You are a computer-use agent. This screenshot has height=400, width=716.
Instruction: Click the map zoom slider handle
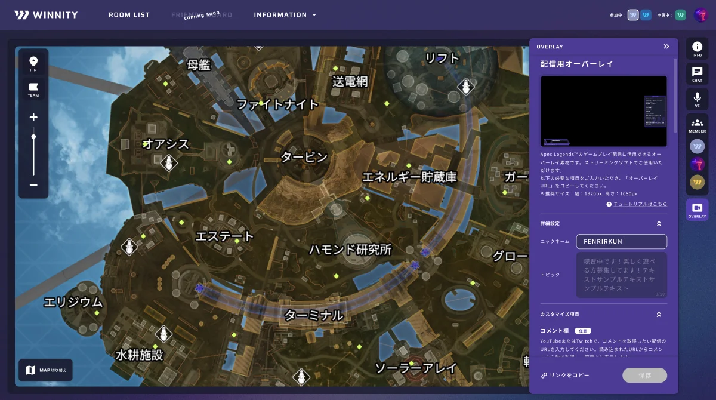click(33, 137)
